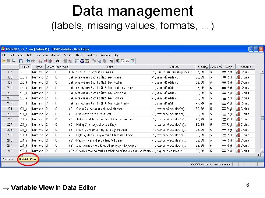The image size is (265, 198).
Task: Open the Add-ons menu
Action: [x=92, y=55]
